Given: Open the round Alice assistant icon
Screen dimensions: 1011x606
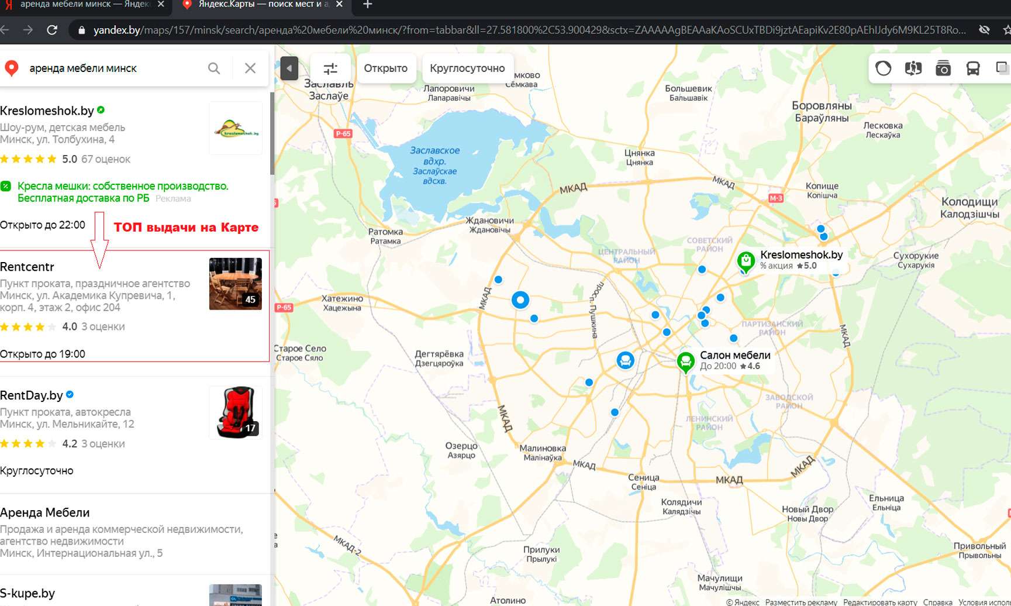Looking at the screenshot, I should pyautogui.click(x=884, y=68).
